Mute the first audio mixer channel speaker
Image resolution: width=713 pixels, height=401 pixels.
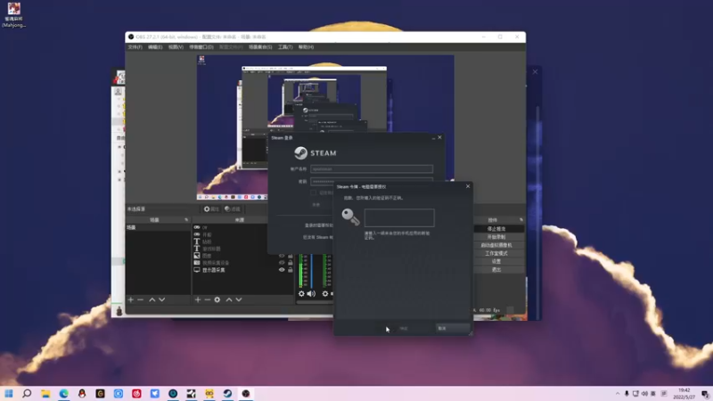click(311, 294)
